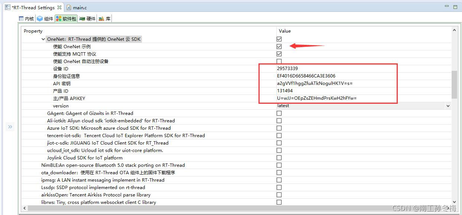Select the 主/产品 APIKEY property row
This screenshot has width=462, height=215.
click(x=69, y=98)
